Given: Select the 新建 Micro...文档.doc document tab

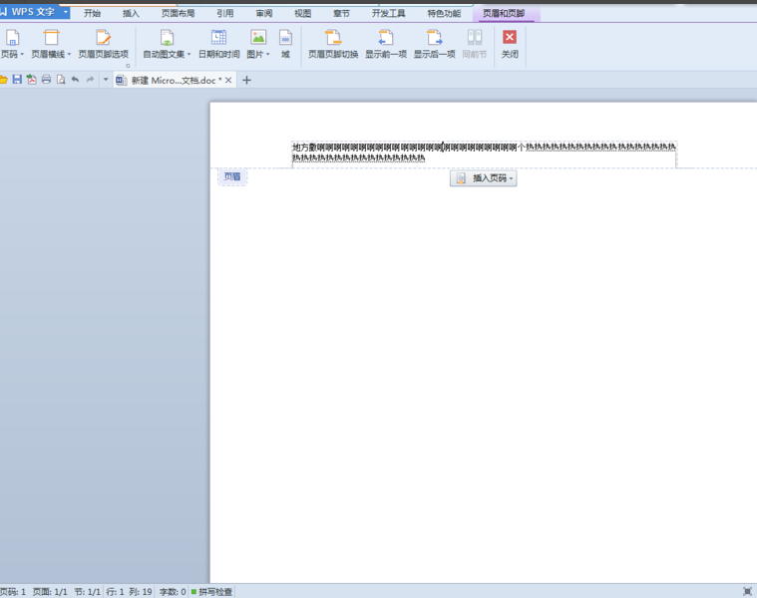Looking at the screenshot, I should 174,80.
